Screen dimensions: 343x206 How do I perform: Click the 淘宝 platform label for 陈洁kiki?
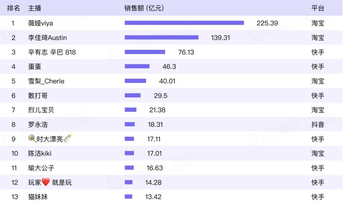pyautogui.click(x=318, y=153)
